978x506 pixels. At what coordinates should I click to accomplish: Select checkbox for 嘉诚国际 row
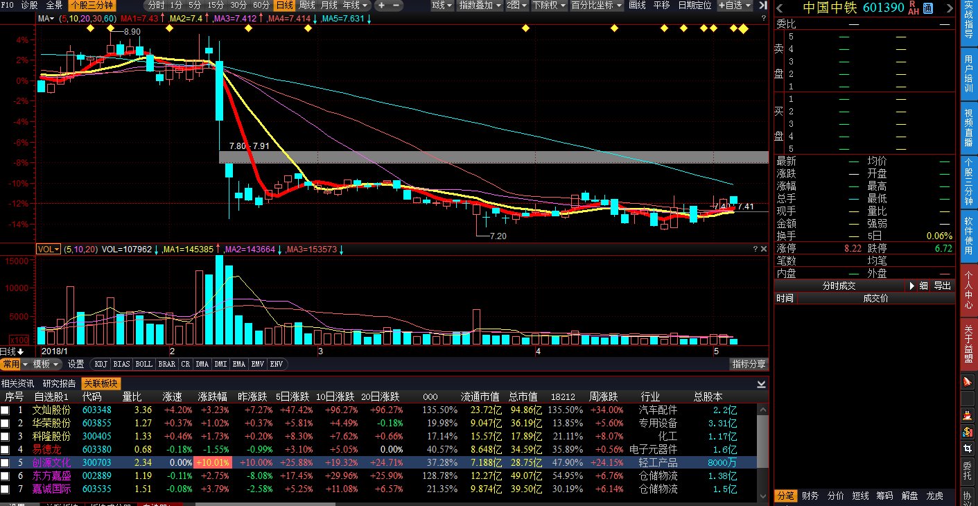coord(6,489)
